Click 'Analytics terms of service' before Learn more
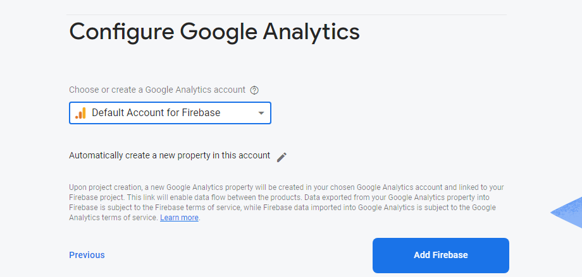582x277 pixels. [x=113, y=218]
